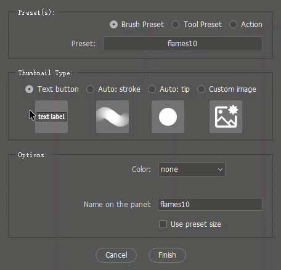The width and height of the screenshot is (281, 270).
Task: Click the Use preset size label
Action: (196, 224)
